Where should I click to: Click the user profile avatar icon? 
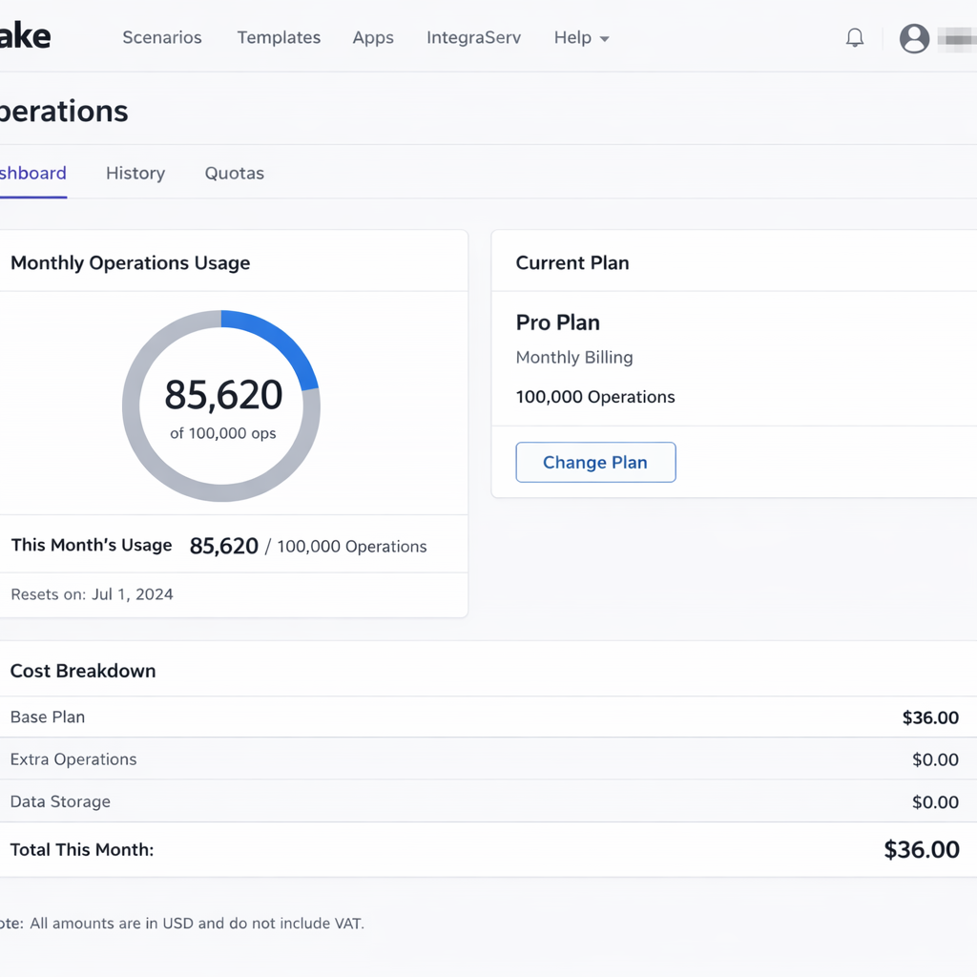point(914,38)
